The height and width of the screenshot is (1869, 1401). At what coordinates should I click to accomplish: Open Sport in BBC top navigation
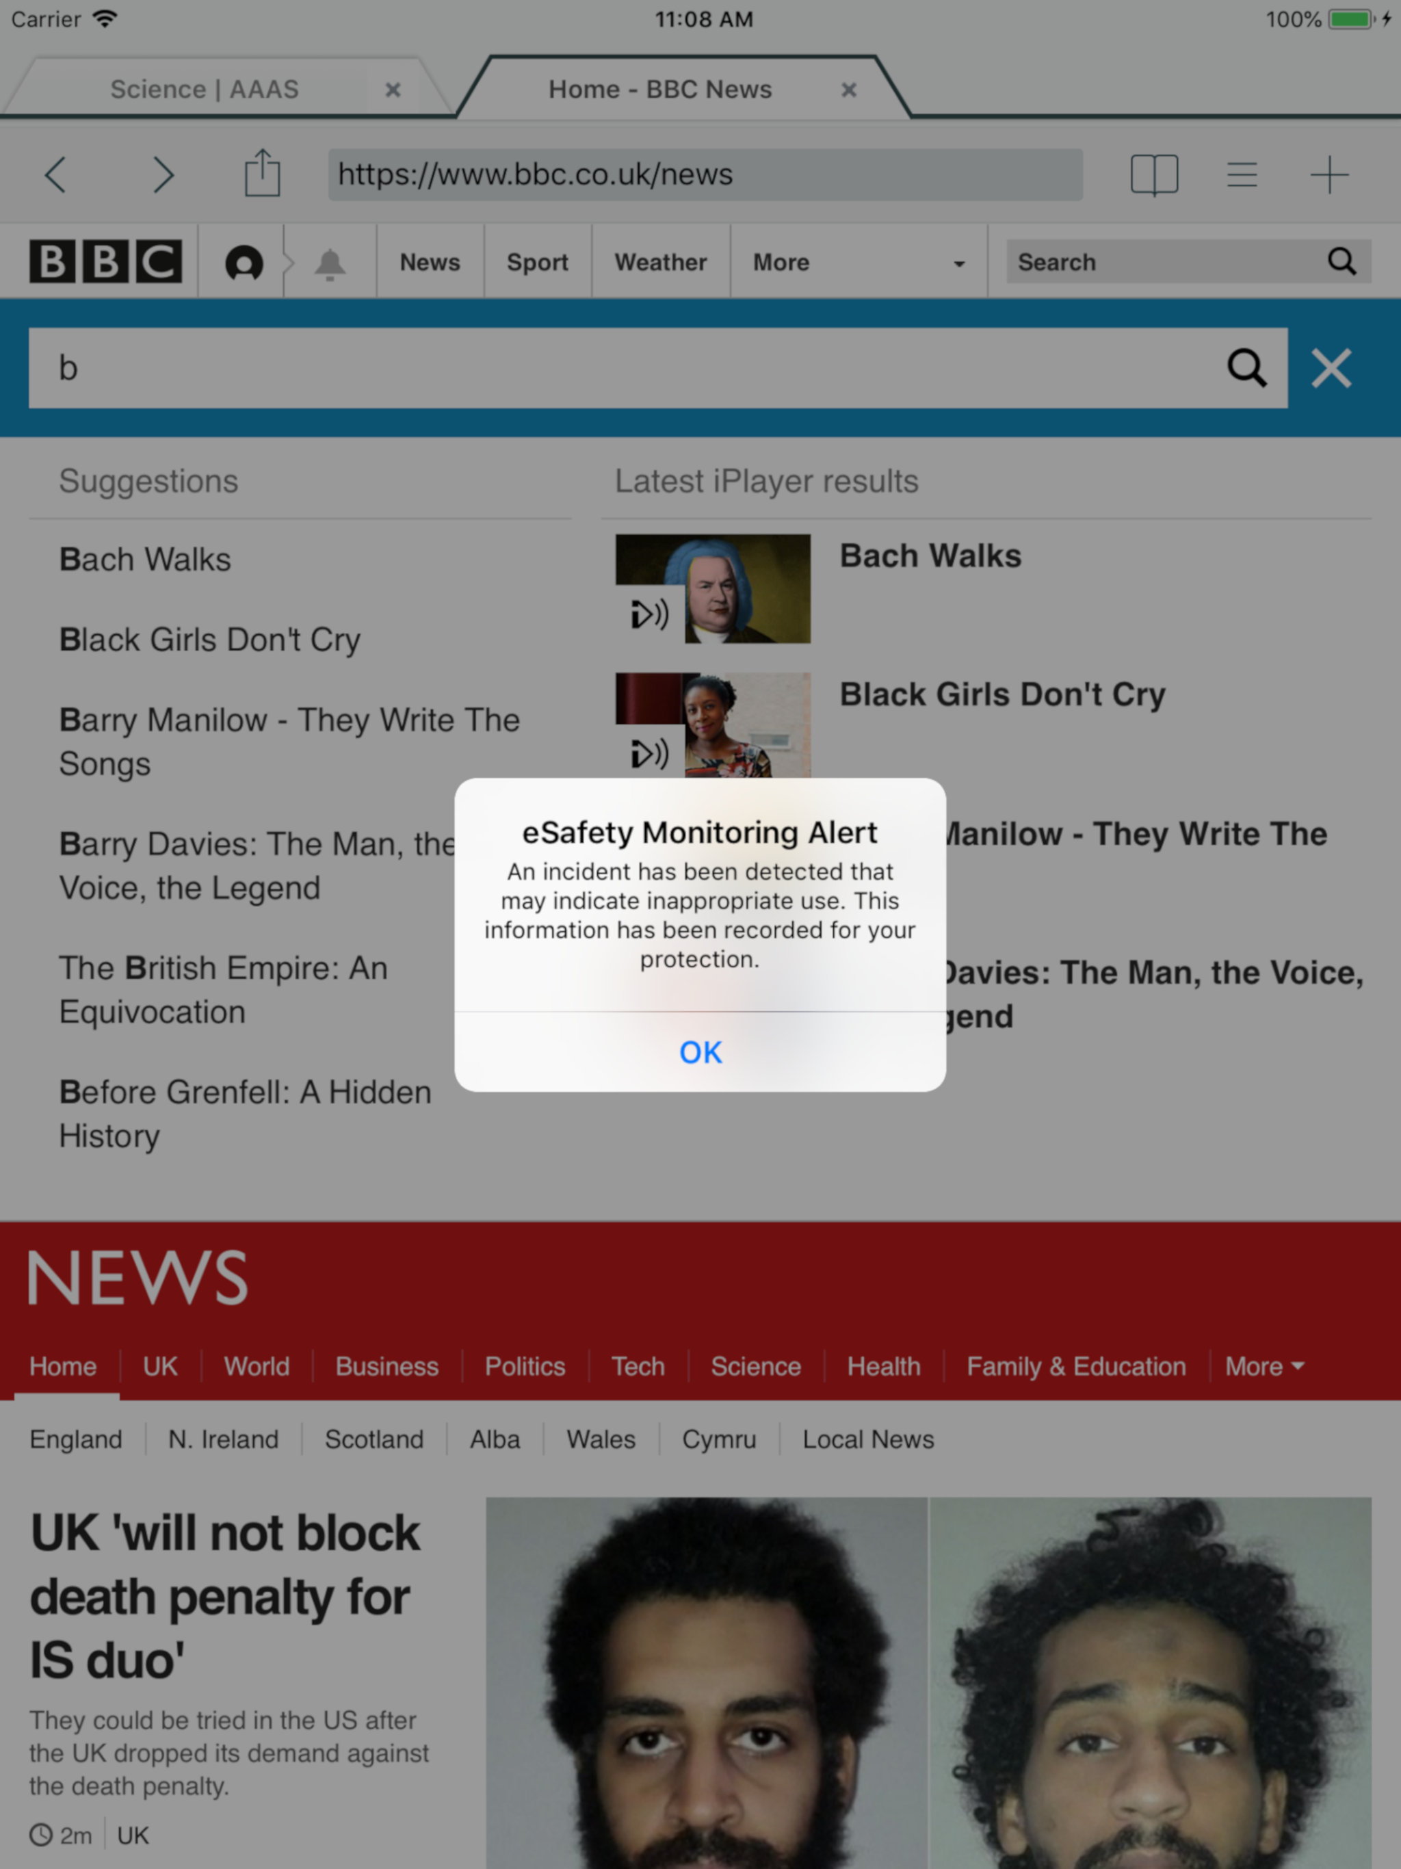coord(538,263)
